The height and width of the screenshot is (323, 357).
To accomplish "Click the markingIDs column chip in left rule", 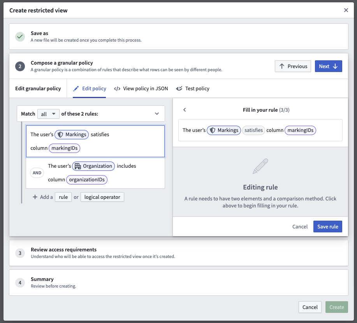I will tap(65, 148).
